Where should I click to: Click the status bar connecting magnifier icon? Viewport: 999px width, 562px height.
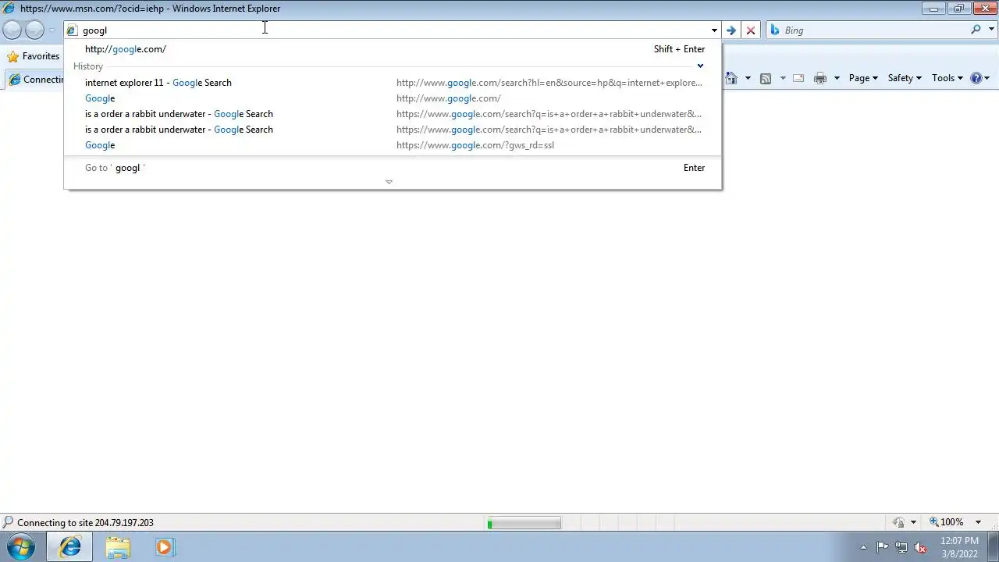click(9, 523)
